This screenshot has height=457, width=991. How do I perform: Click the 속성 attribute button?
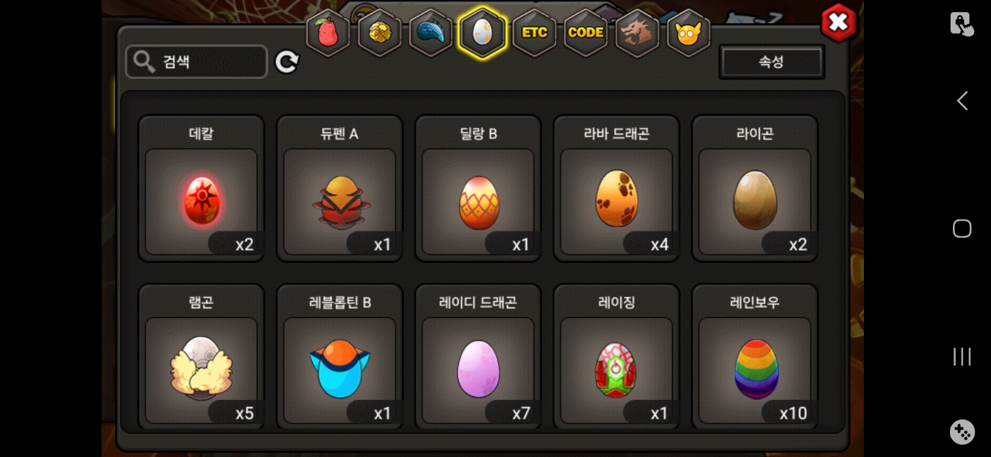click(771, 62)
